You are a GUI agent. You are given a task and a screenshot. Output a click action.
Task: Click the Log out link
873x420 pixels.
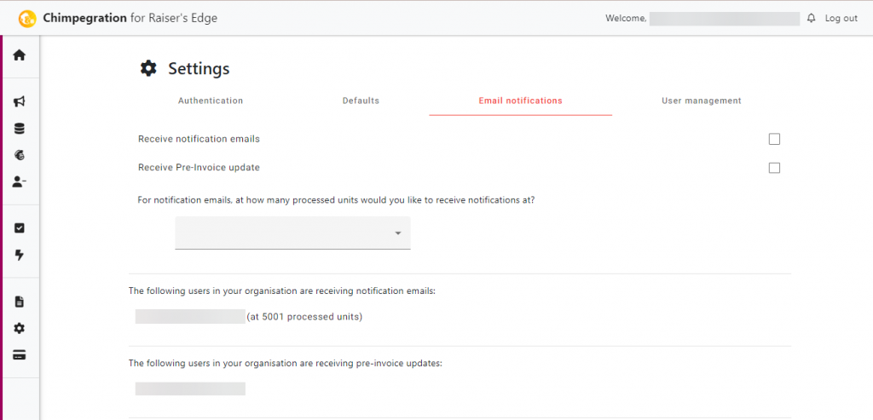[841, 19]
